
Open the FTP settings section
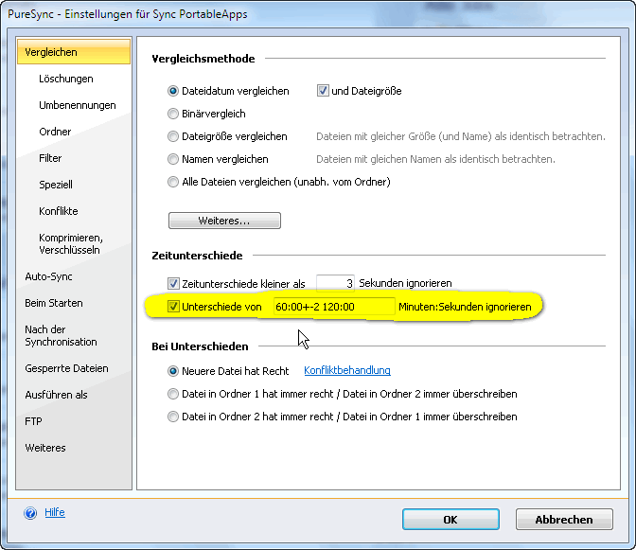pos(33,421)
